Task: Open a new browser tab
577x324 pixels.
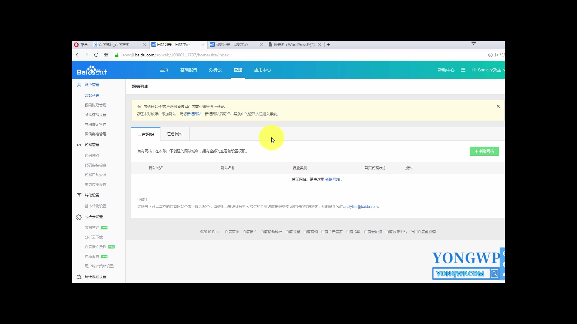Action: coord(329,45)
